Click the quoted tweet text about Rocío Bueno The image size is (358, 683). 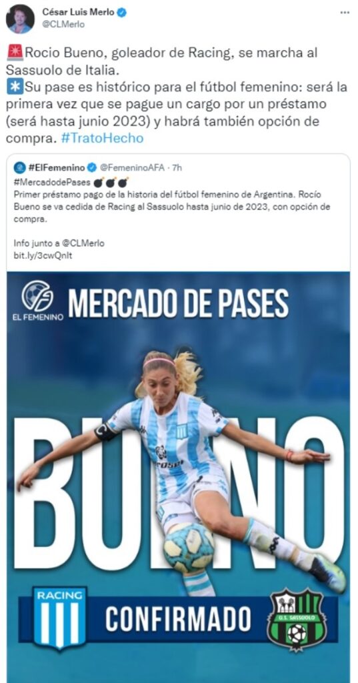172,207
